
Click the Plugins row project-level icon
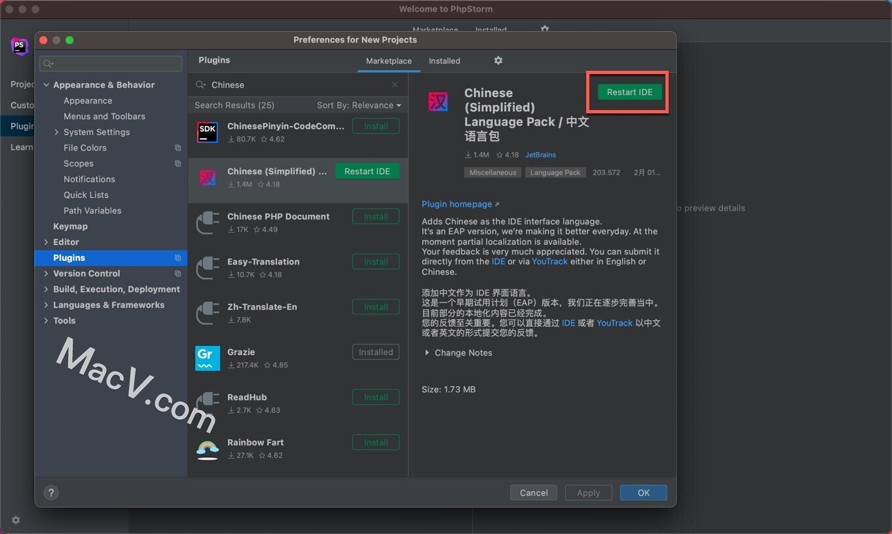[x=177, y=258]
